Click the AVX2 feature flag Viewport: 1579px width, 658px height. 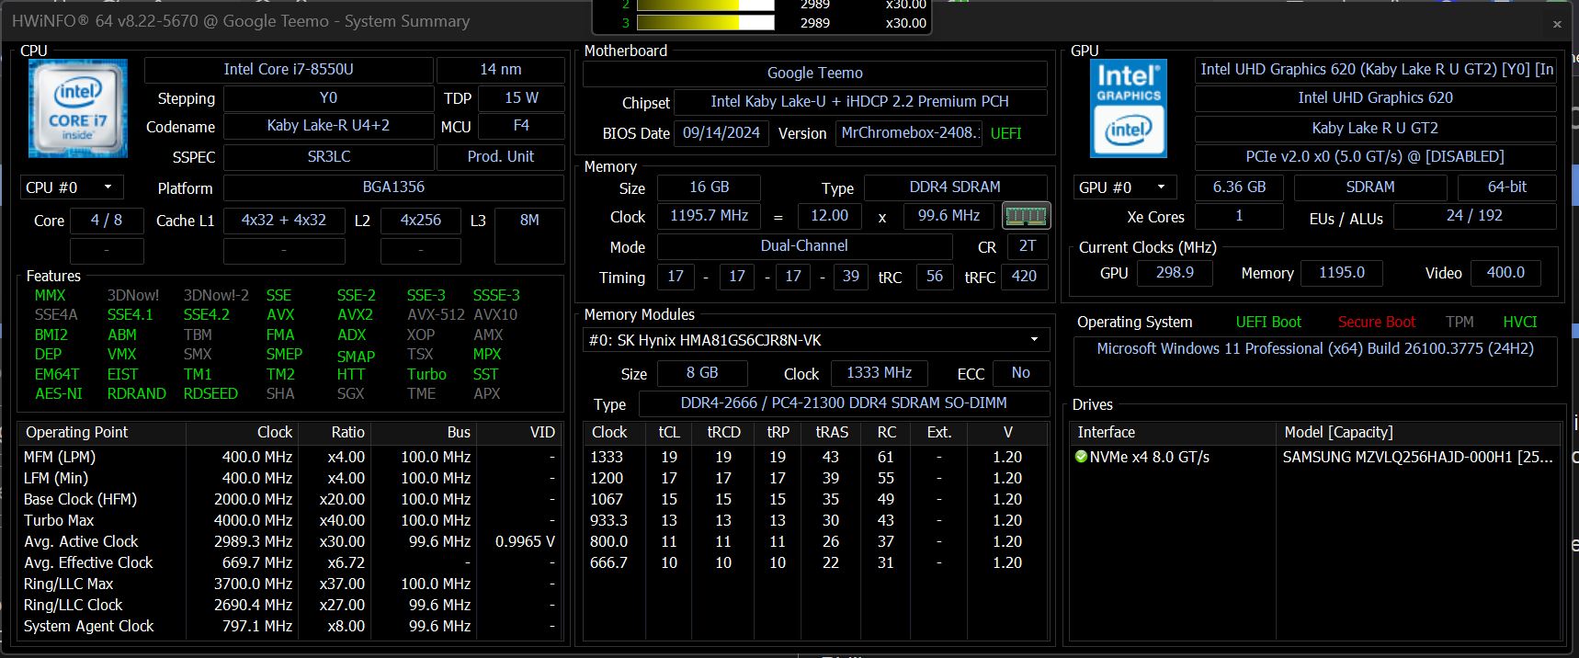(x=355, y=314)
